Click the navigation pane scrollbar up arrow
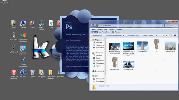The width and height of the screenshot is (179, 100). 105,39
